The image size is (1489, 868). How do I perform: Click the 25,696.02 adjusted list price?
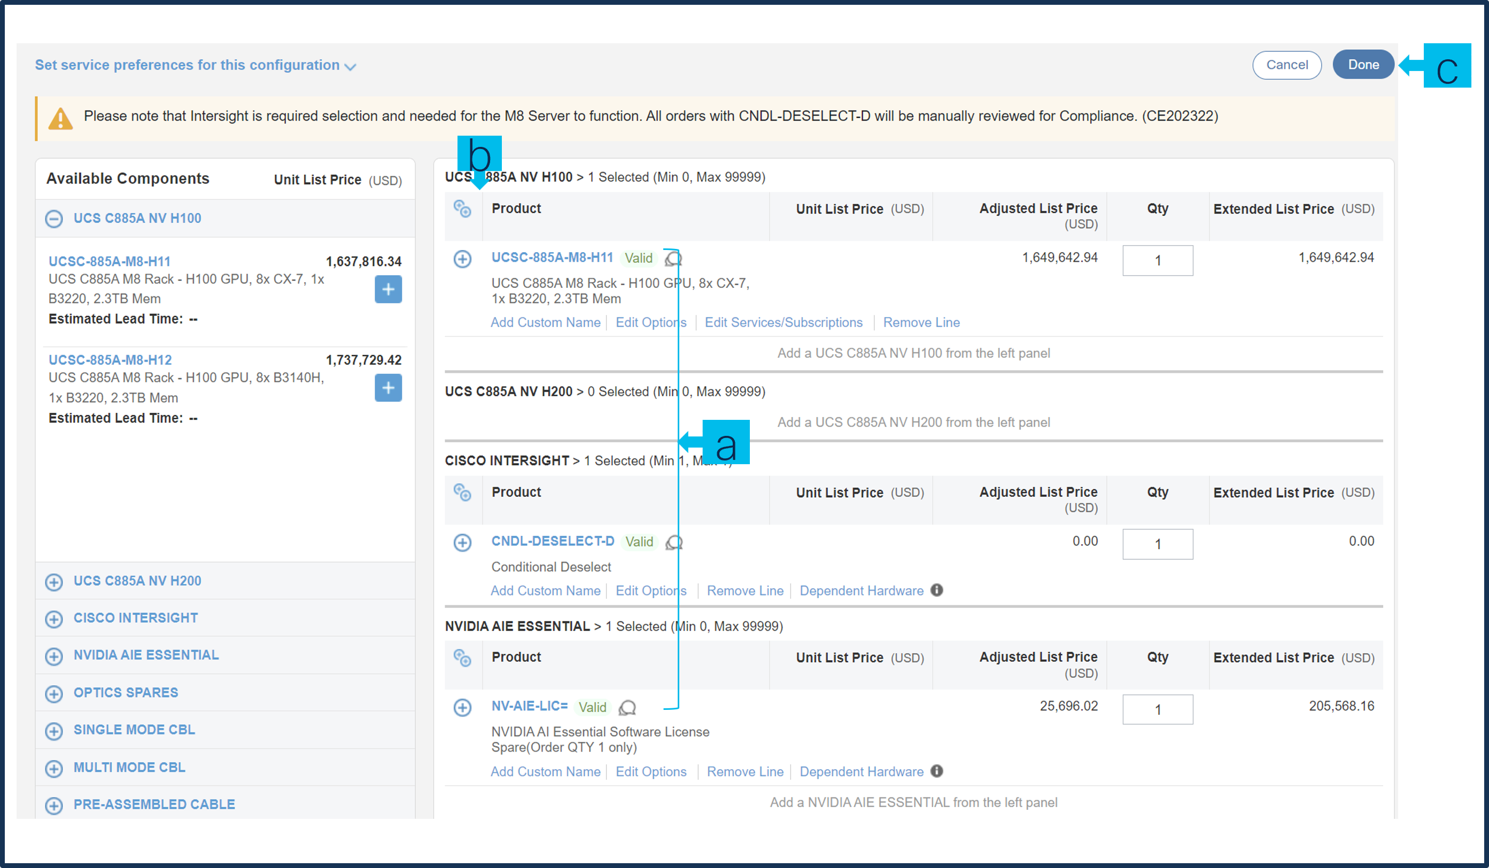[1068, 706]
